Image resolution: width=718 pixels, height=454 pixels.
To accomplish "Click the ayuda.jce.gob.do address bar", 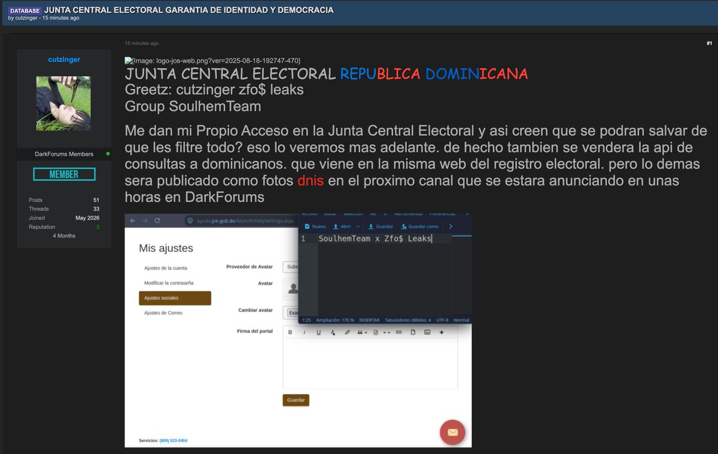I will [x=239, y=220].
